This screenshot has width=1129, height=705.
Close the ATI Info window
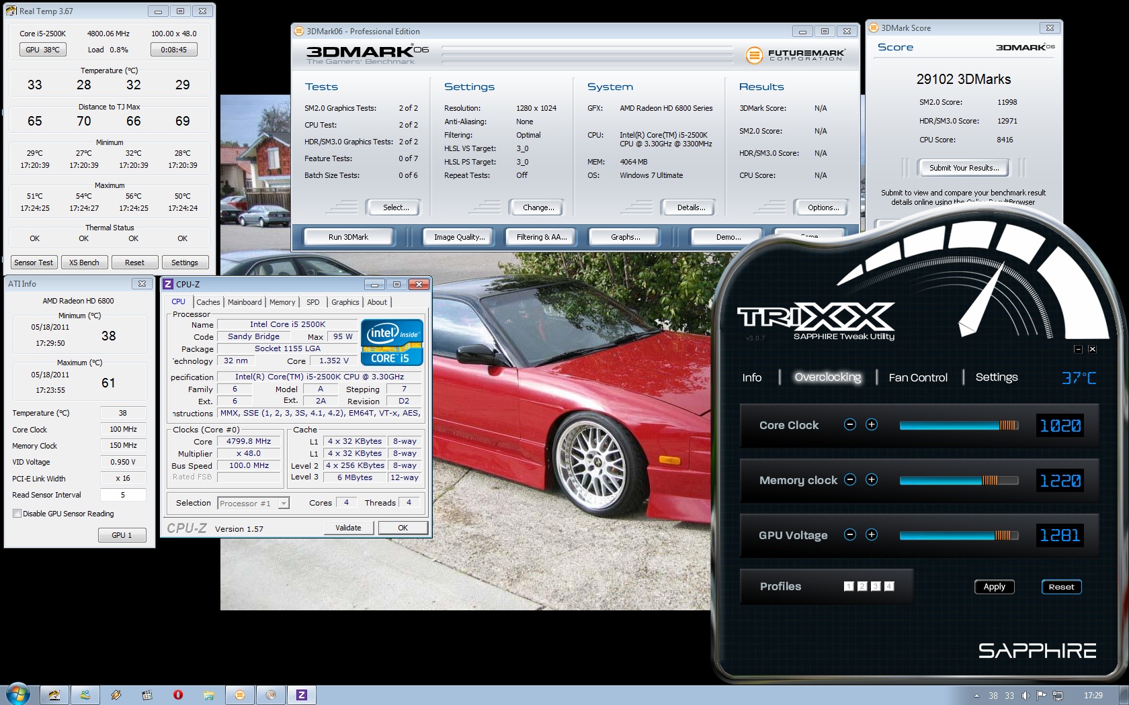(142, 284)
